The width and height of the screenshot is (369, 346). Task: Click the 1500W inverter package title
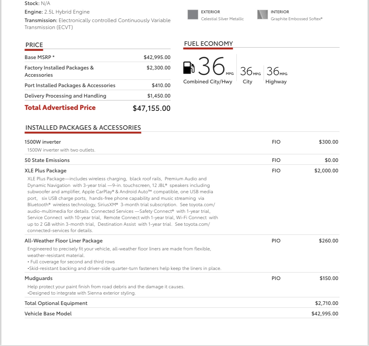pyautogui.click(x=43, y=142)
